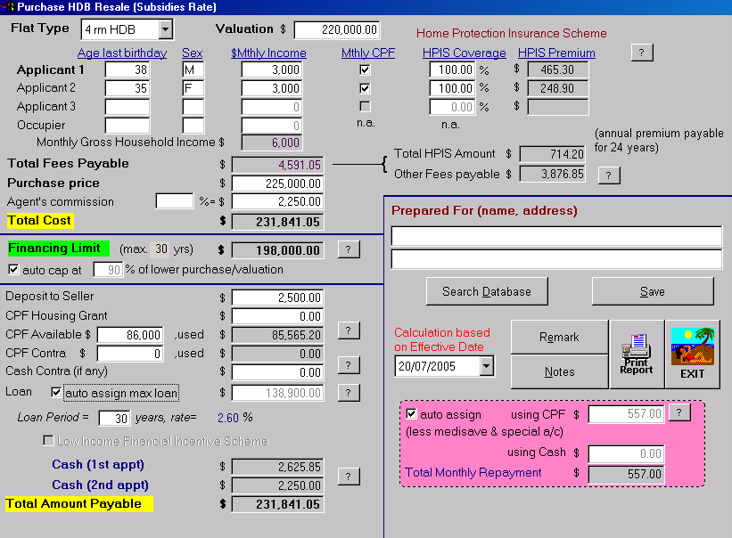This screenshot has height=538, width=732.
Task: Click the application icon in title bar
Action: pyautogui.click(x=7, y=7)
